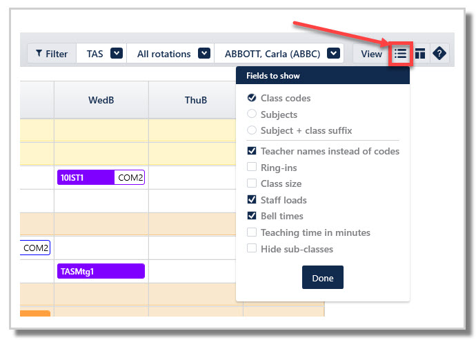Click the WedB column header
Viewport: 476px width, 340px height.
point(101,99)
